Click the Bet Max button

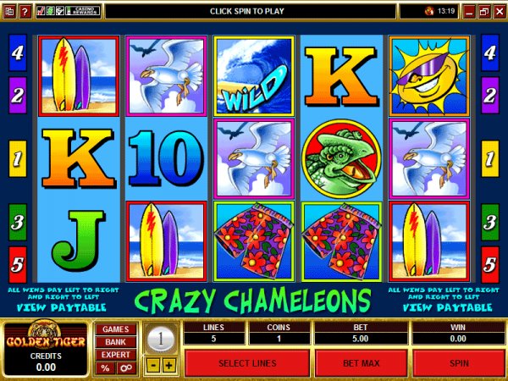[361, 363]
